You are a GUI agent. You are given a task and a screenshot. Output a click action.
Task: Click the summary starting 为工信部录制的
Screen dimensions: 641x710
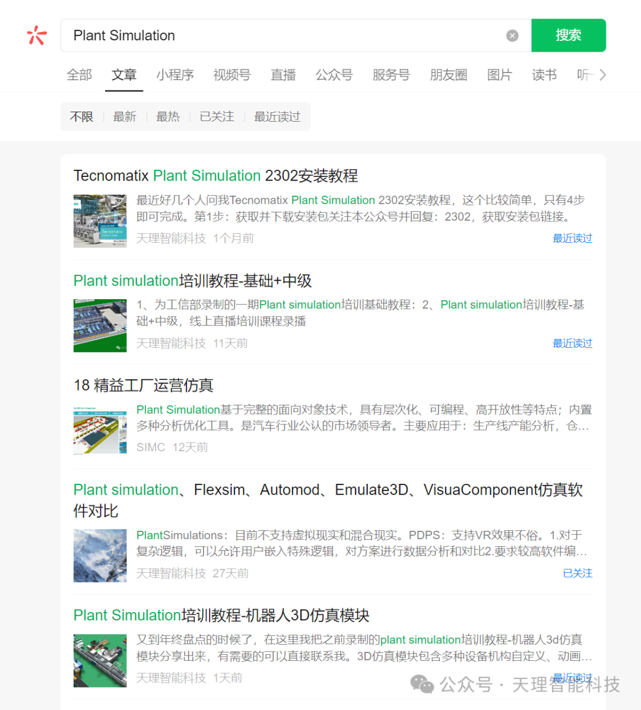coord(361,313)
